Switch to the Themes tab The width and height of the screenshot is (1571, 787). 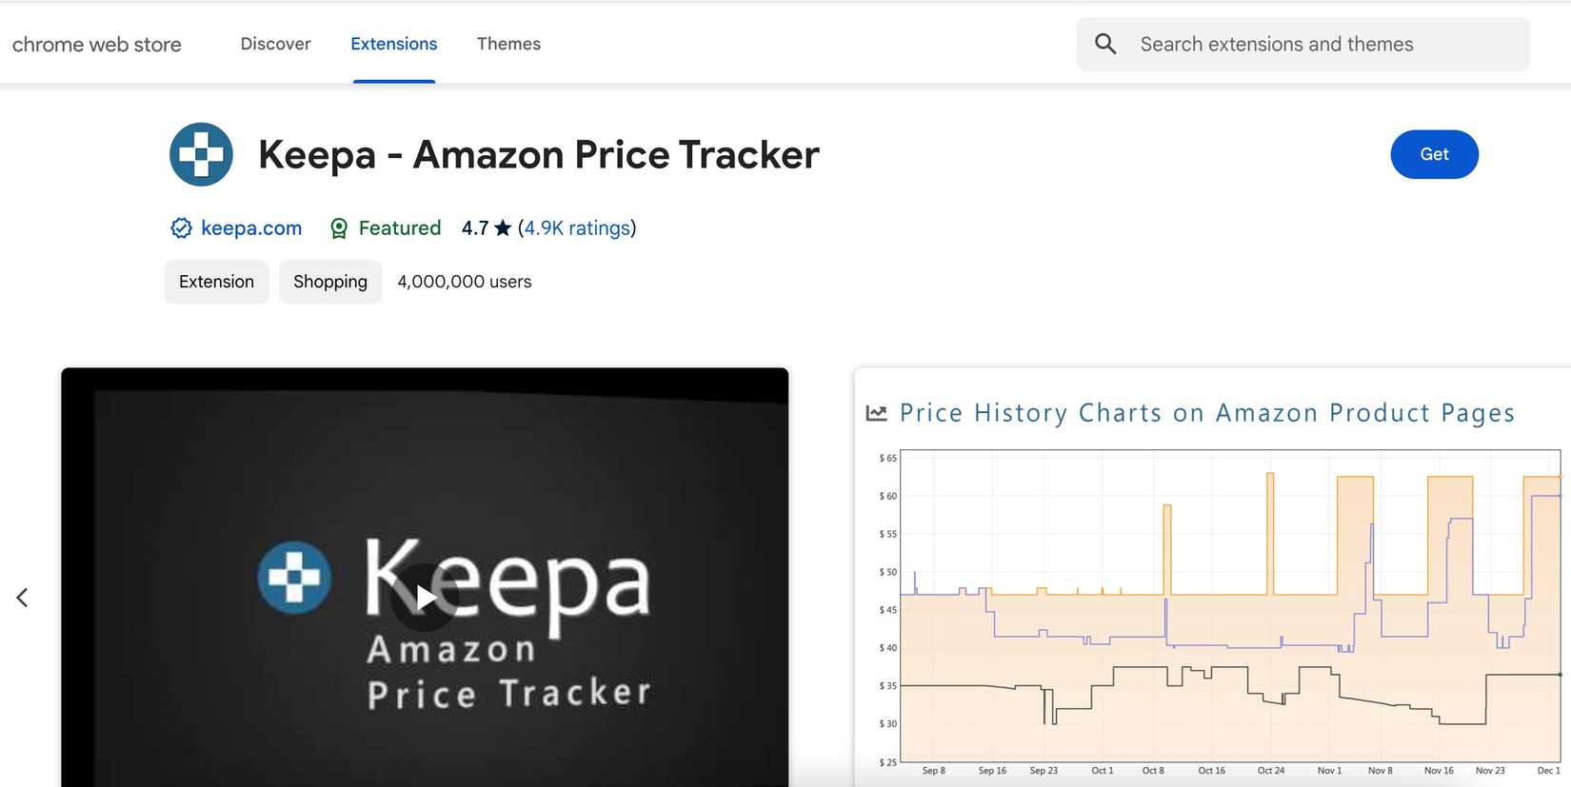pos(508,44)
